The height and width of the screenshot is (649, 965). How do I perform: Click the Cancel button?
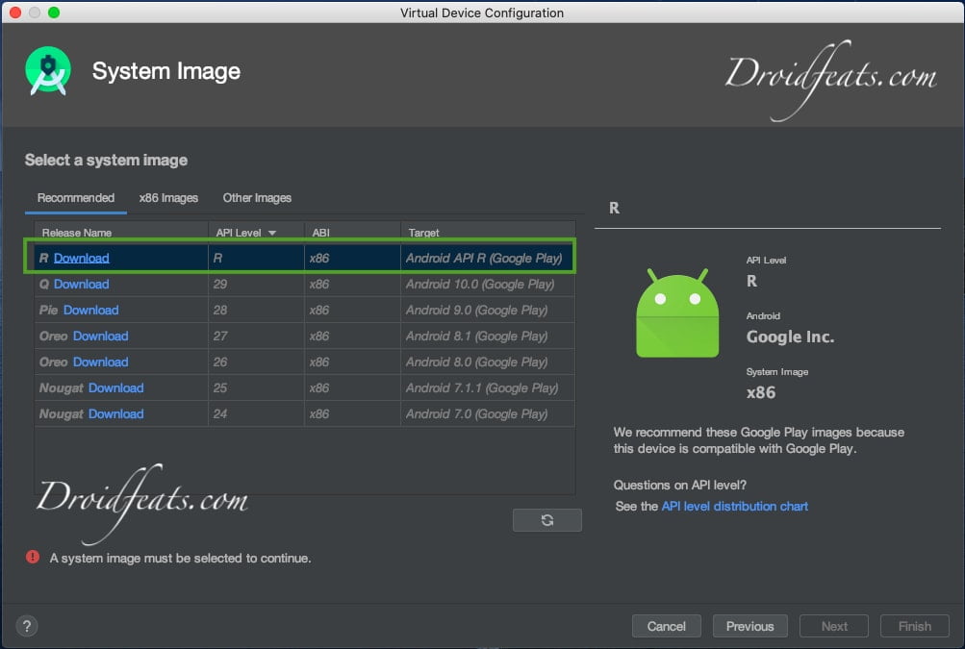pyautogui.click(x=666, y=626)
